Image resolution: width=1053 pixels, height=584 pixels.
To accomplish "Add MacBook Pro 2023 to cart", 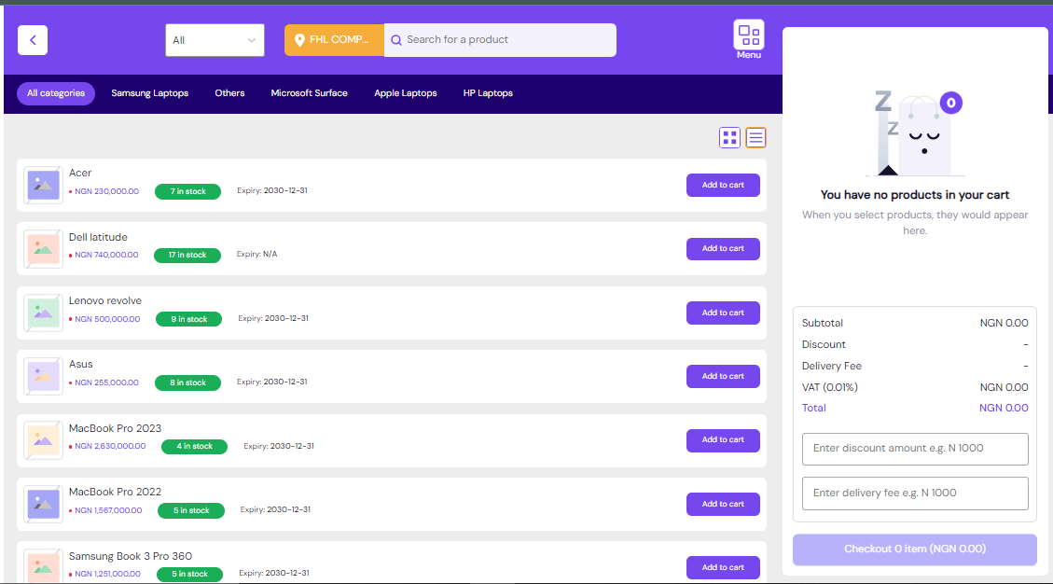I will click(723, 440).
